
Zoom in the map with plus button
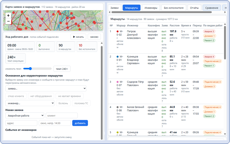coord(8,15)
